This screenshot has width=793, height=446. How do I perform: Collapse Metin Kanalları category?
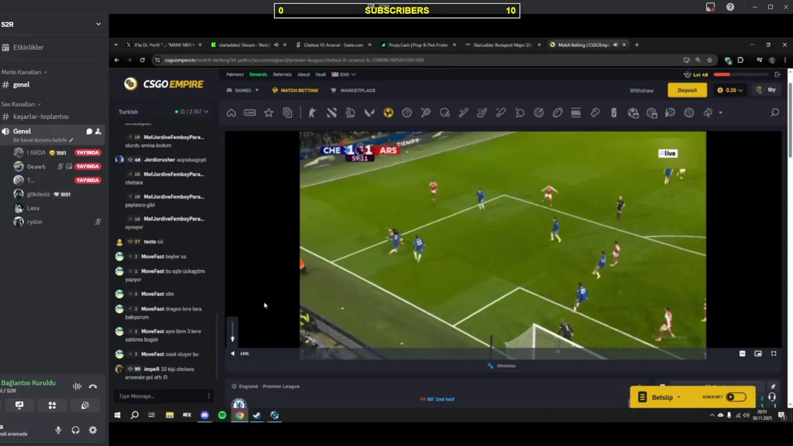[24, 72]
